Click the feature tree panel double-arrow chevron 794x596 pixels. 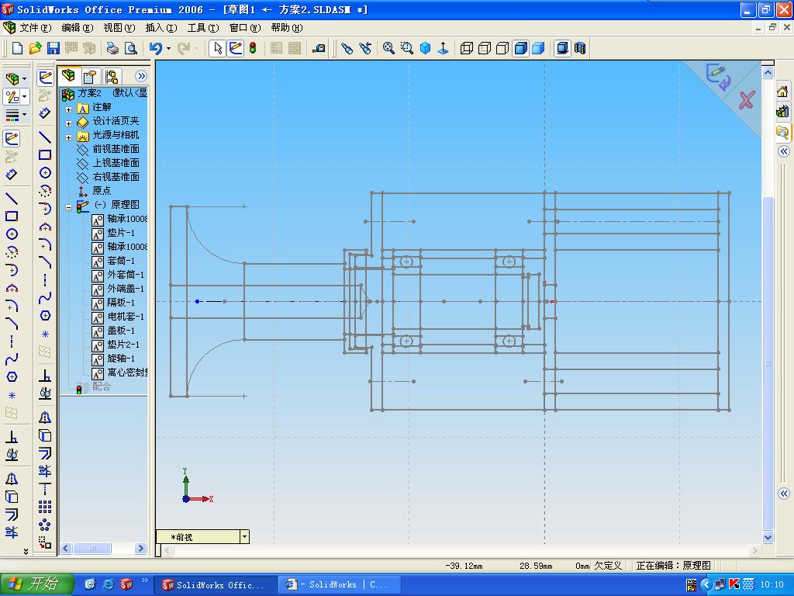click(141, 76)
